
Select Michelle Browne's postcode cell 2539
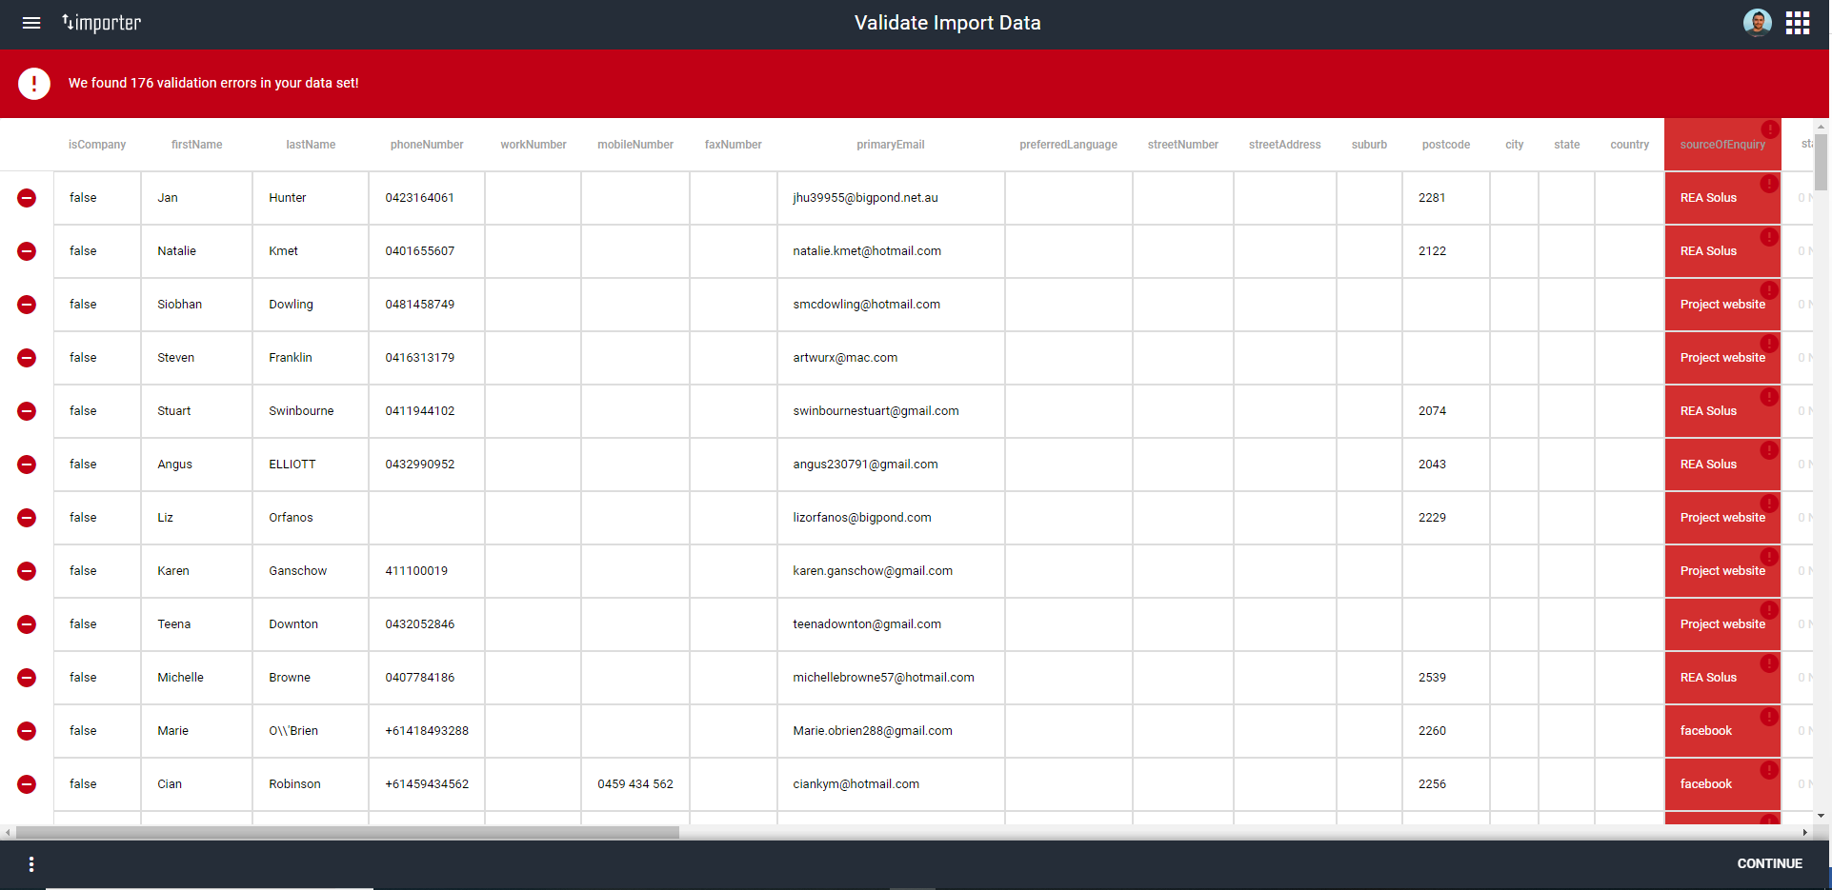1445,677
